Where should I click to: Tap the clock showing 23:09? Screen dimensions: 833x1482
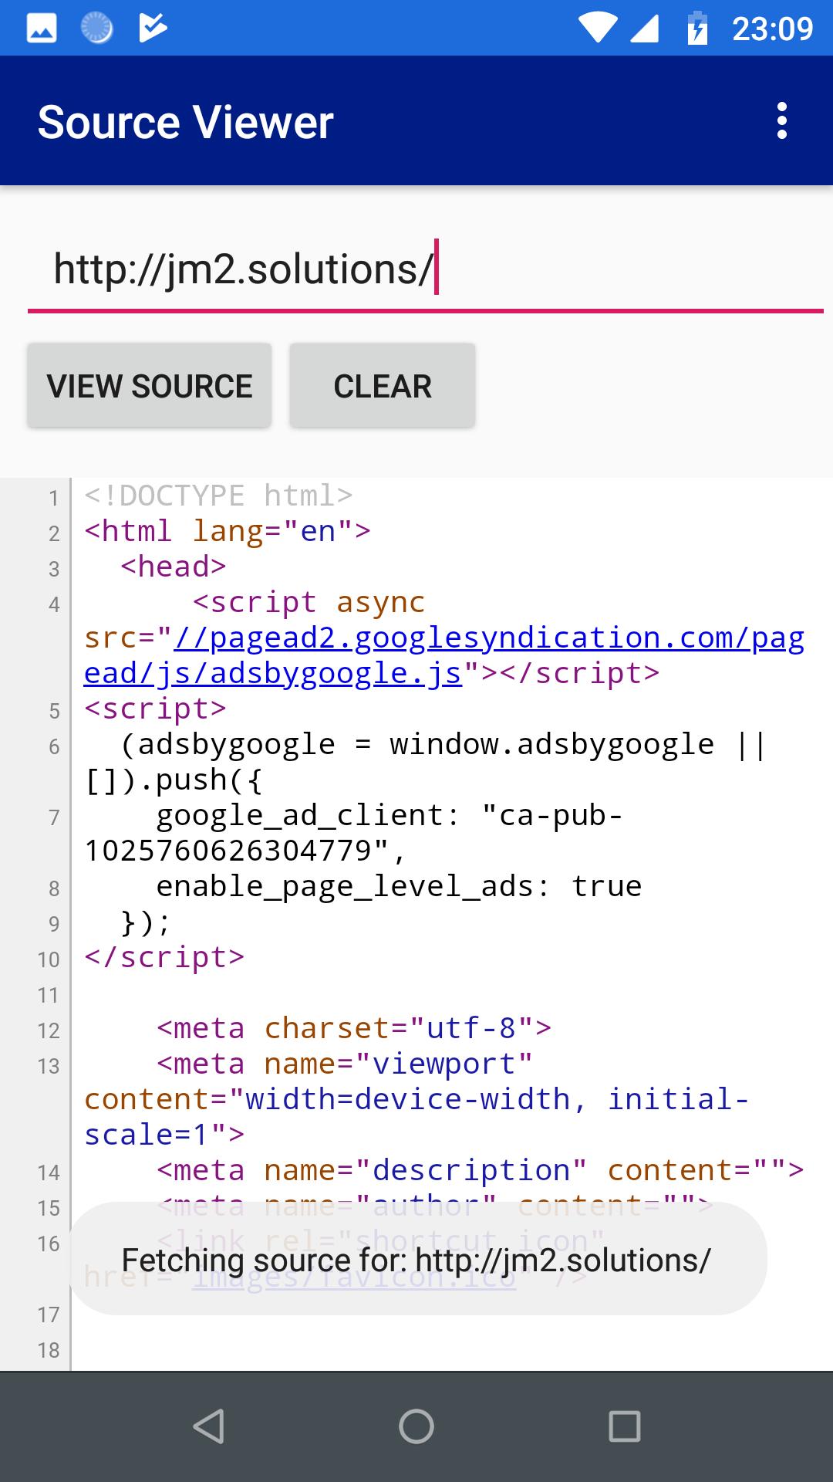(x=773, y=29)
